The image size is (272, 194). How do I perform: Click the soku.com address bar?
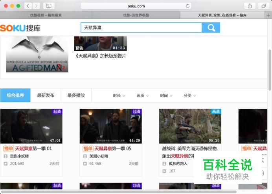pos(136,6)
